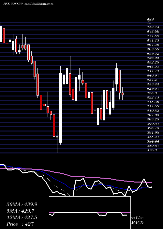Click the Price : 427 readout

pyautogui.click(x=20, y=224)
